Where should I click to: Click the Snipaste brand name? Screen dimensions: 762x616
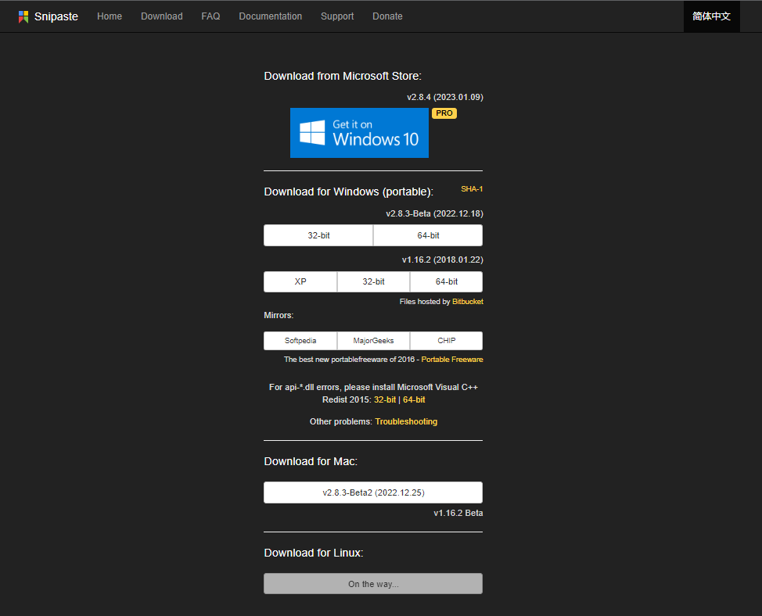56,16
